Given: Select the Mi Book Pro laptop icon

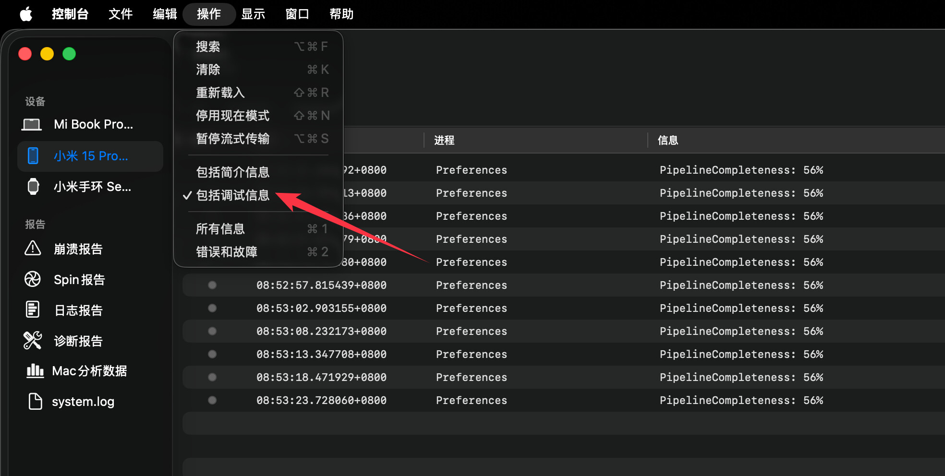Looking at the screenshot, I should click(32, 125).
